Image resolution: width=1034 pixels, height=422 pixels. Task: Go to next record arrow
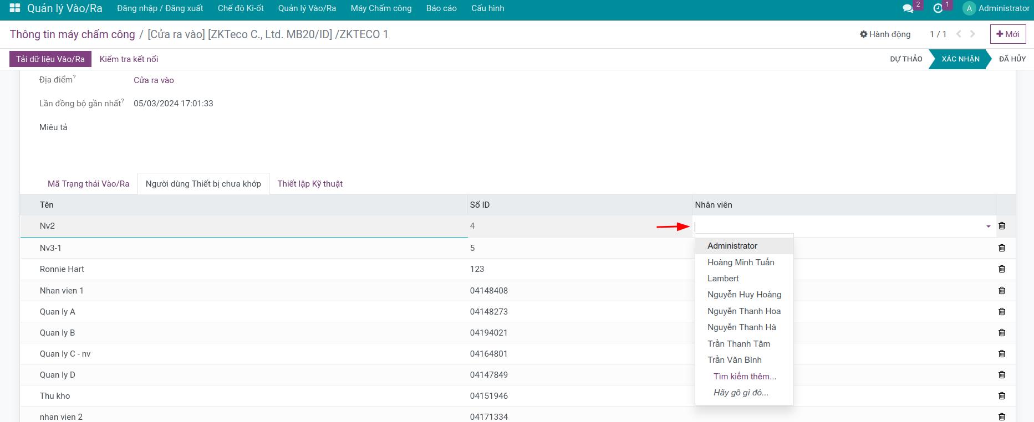pos(972,34)
